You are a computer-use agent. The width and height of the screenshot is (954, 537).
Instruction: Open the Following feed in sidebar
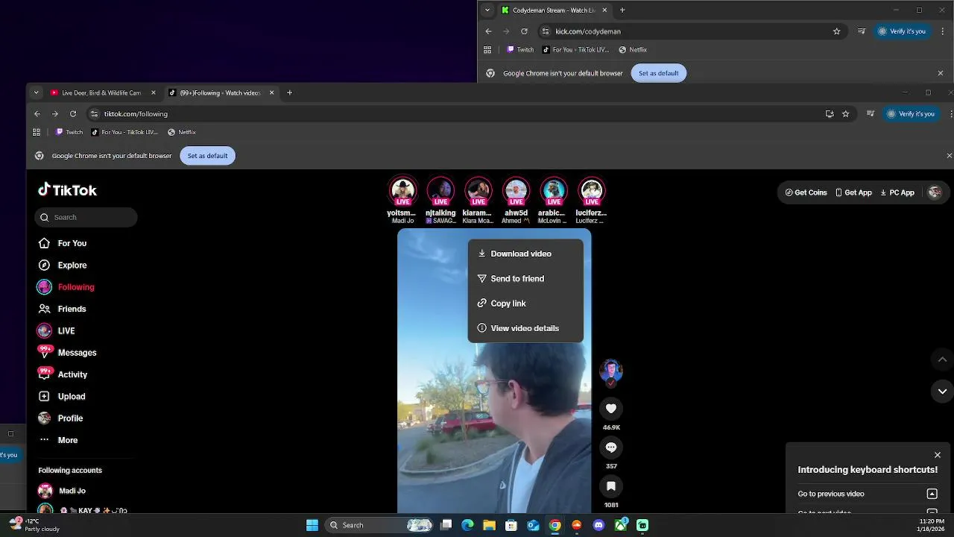[x=66, y=287]
